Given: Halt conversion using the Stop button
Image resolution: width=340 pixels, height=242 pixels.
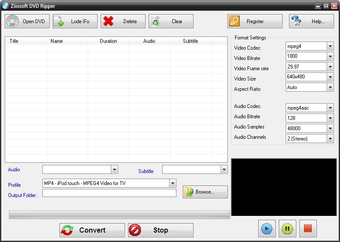Looking at the screenshot, I should coord(161,230).
